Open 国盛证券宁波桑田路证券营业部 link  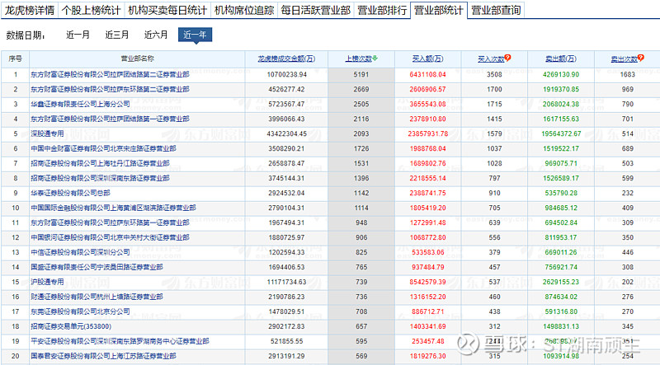click(x=97, y=267)
